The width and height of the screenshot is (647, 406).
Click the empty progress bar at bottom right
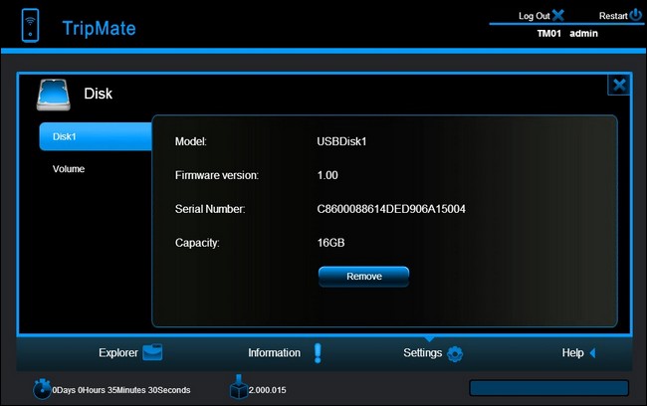point(548,388)
